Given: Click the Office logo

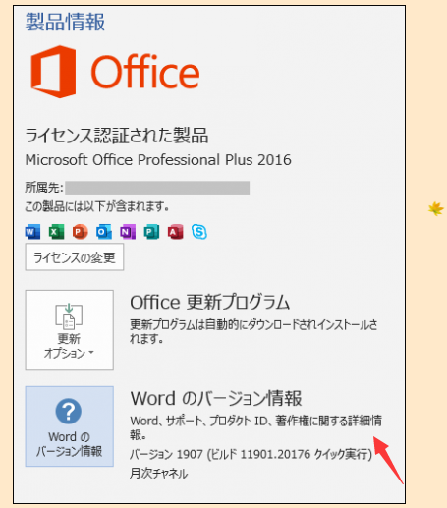Looking at the screenshot, I should point(115,72).
